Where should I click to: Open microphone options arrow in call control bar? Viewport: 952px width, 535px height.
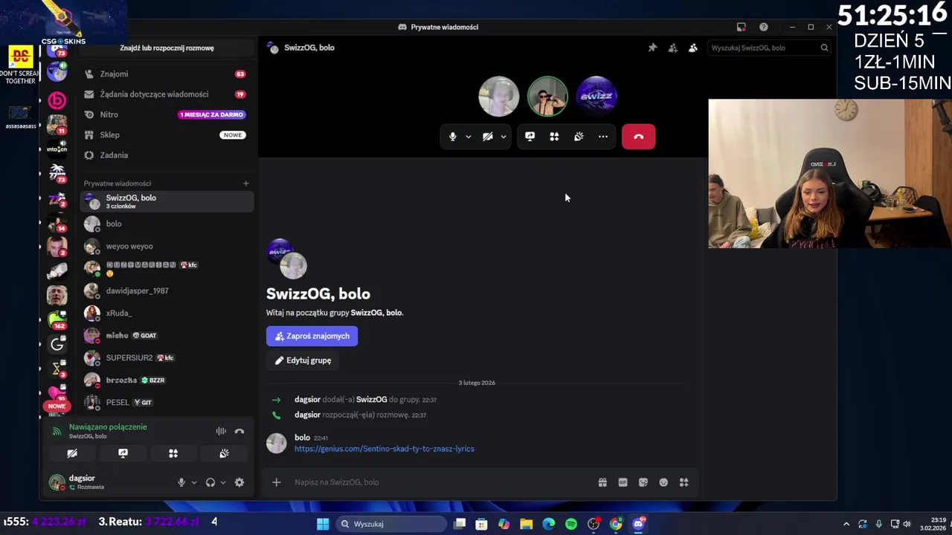[468, 137]
